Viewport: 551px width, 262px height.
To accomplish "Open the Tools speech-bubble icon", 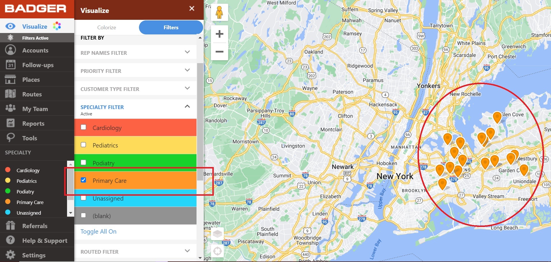I will 10,138.
